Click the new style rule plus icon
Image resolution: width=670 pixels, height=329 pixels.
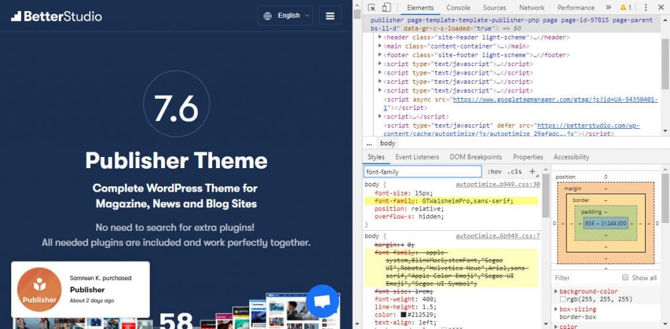point(533,171)
